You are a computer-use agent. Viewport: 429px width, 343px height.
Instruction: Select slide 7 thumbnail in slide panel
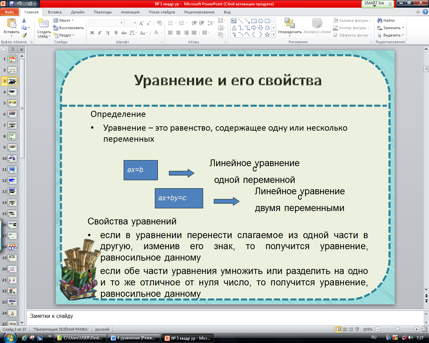pos(12,125)
